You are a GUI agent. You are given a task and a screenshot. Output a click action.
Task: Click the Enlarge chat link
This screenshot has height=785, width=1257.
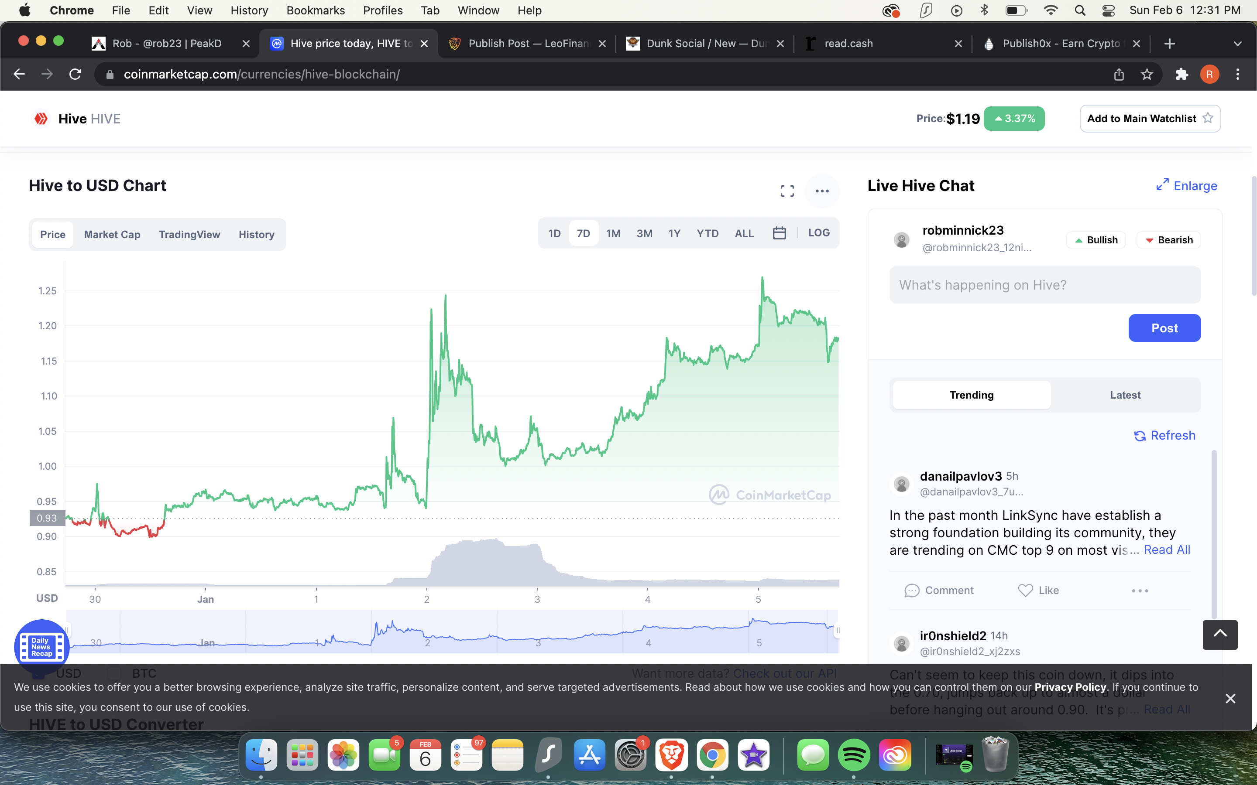[1195, 186]
